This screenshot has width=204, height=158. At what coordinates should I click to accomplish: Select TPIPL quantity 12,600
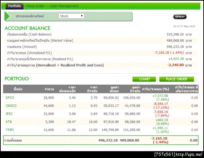[x=49, y=130]
